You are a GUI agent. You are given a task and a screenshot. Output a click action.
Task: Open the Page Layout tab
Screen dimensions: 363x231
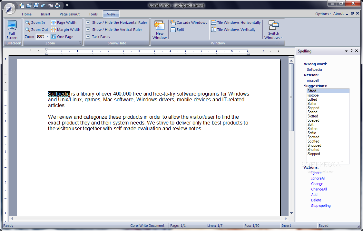(x=69, y=14)
